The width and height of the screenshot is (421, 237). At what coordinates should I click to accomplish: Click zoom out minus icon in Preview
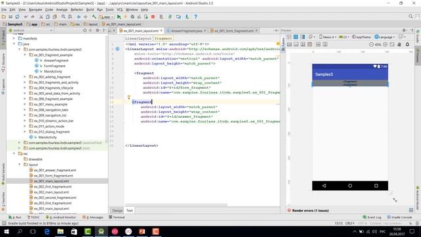(x=371, y=44)
